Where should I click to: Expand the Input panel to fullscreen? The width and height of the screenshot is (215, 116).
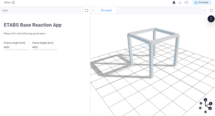click(86, 10)
